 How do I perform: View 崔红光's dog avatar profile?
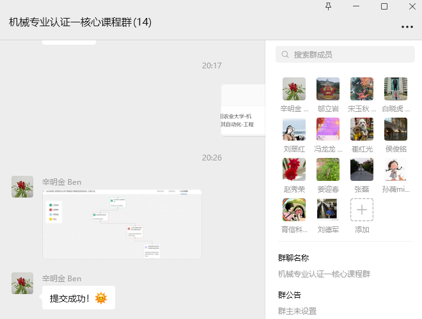coord(362,129)
